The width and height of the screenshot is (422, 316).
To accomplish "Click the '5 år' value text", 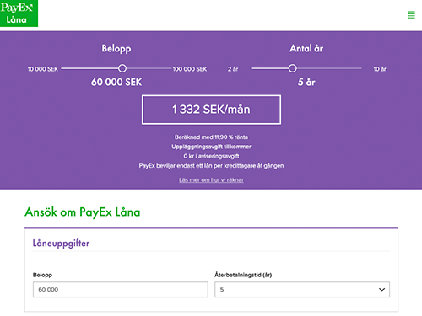I will tap(306, 83).
